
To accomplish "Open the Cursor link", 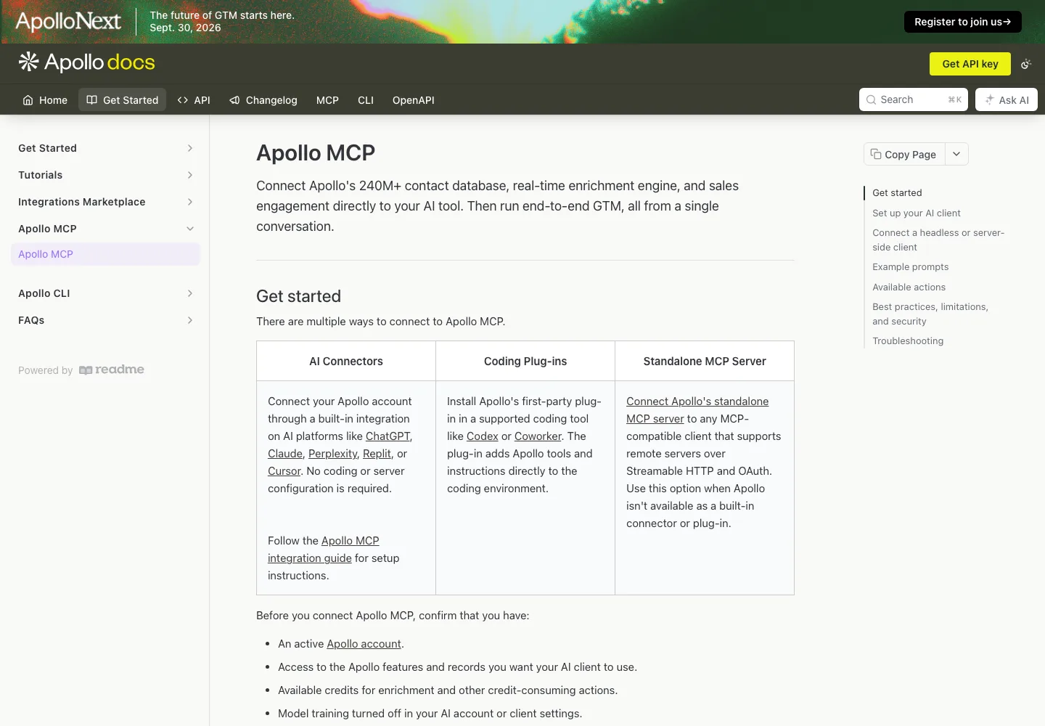I will coord(284,471).
